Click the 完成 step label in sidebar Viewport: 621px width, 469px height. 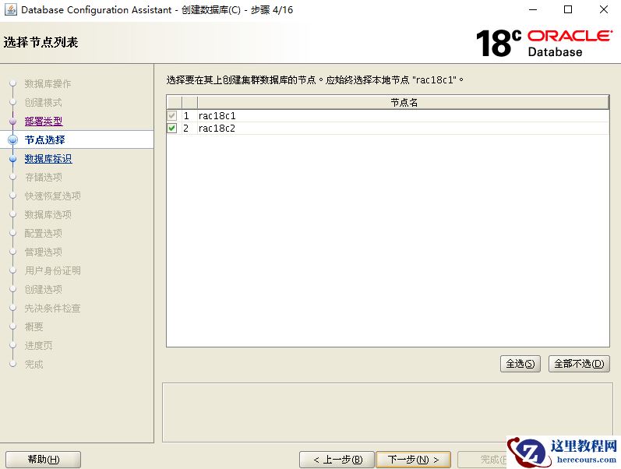point(34,364)
